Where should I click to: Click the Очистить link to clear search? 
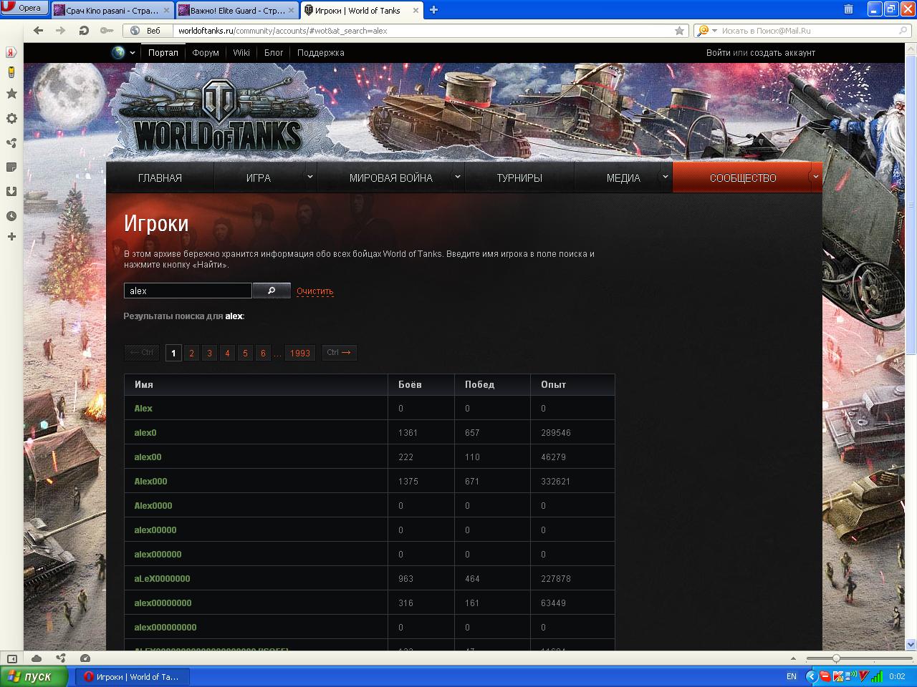tap(315, 291)
